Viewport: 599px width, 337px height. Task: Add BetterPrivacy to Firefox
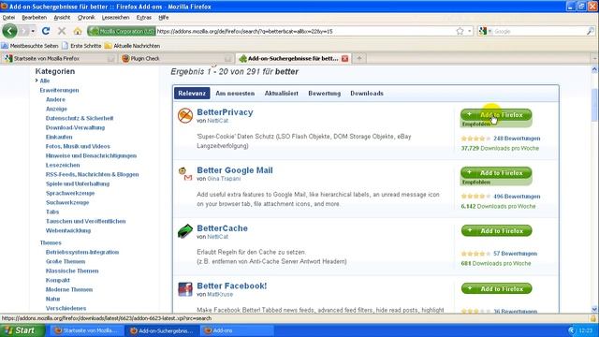[x=496, y=114]
